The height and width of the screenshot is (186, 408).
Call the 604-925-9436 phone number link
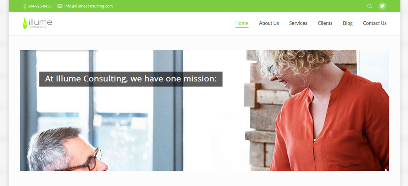click(39, 6)
